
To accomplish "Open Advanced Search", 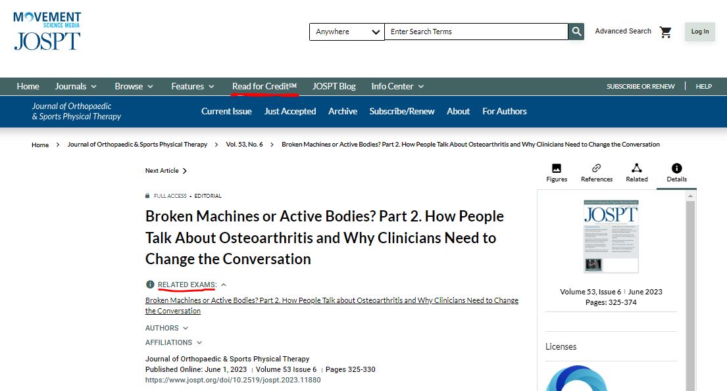I will 622,31.
